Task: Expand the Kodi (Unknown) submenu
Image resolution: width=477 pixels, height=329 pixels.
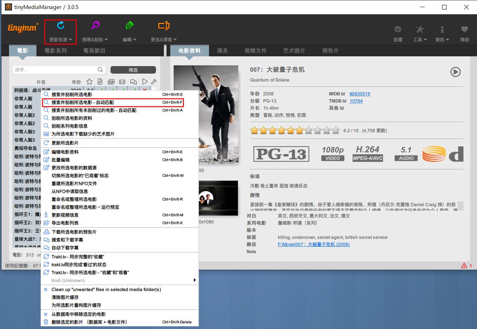Action: coord(194,280)
